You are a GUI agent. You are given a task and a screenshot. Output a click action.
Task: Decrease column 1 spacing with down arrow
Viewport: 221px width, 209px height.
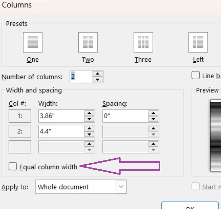tap(153, 119)
